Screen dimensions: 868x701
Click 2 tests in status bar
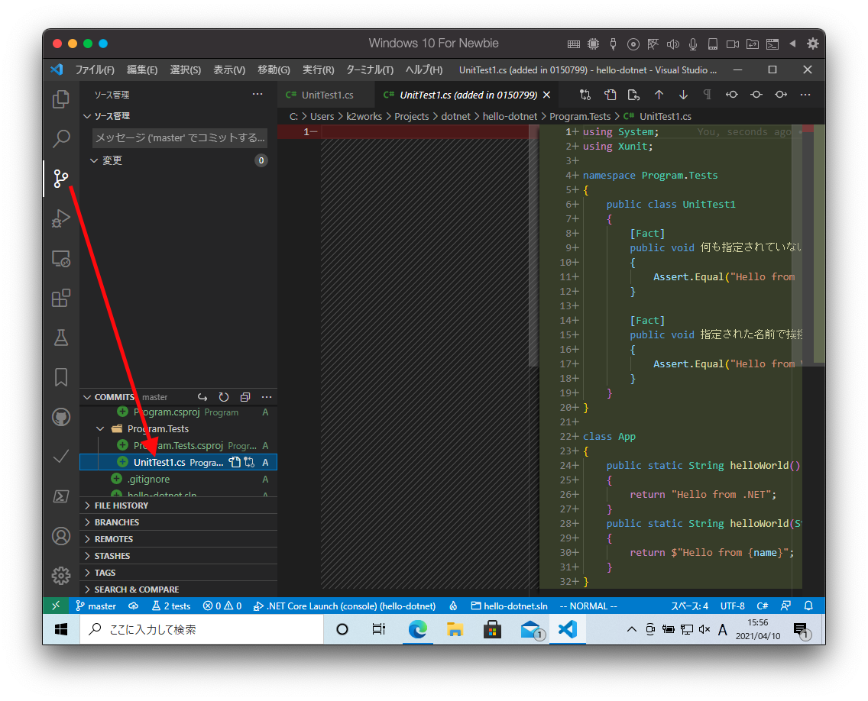pos(172,606)
